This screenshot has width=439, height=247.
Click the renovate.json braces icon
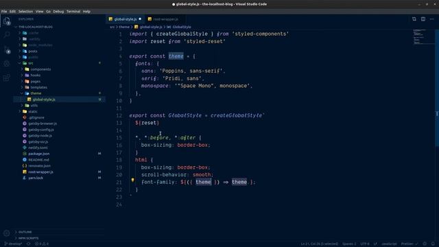[x=25, y=166]
